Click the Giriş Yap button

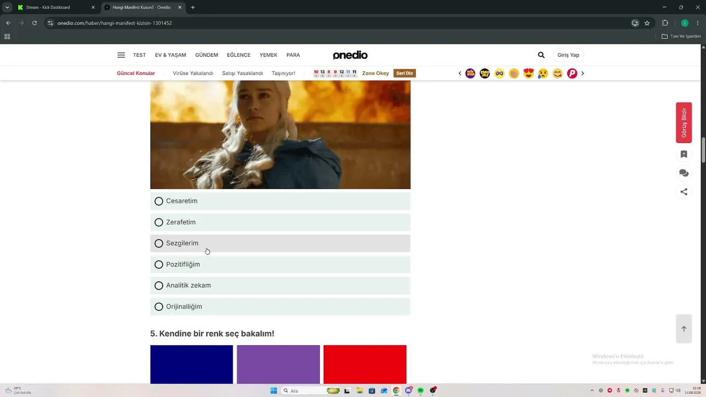point(568,55)
